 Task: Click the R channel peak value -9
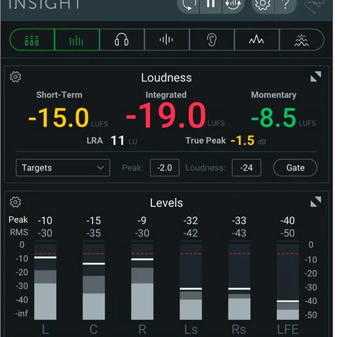tap(142, 221)
